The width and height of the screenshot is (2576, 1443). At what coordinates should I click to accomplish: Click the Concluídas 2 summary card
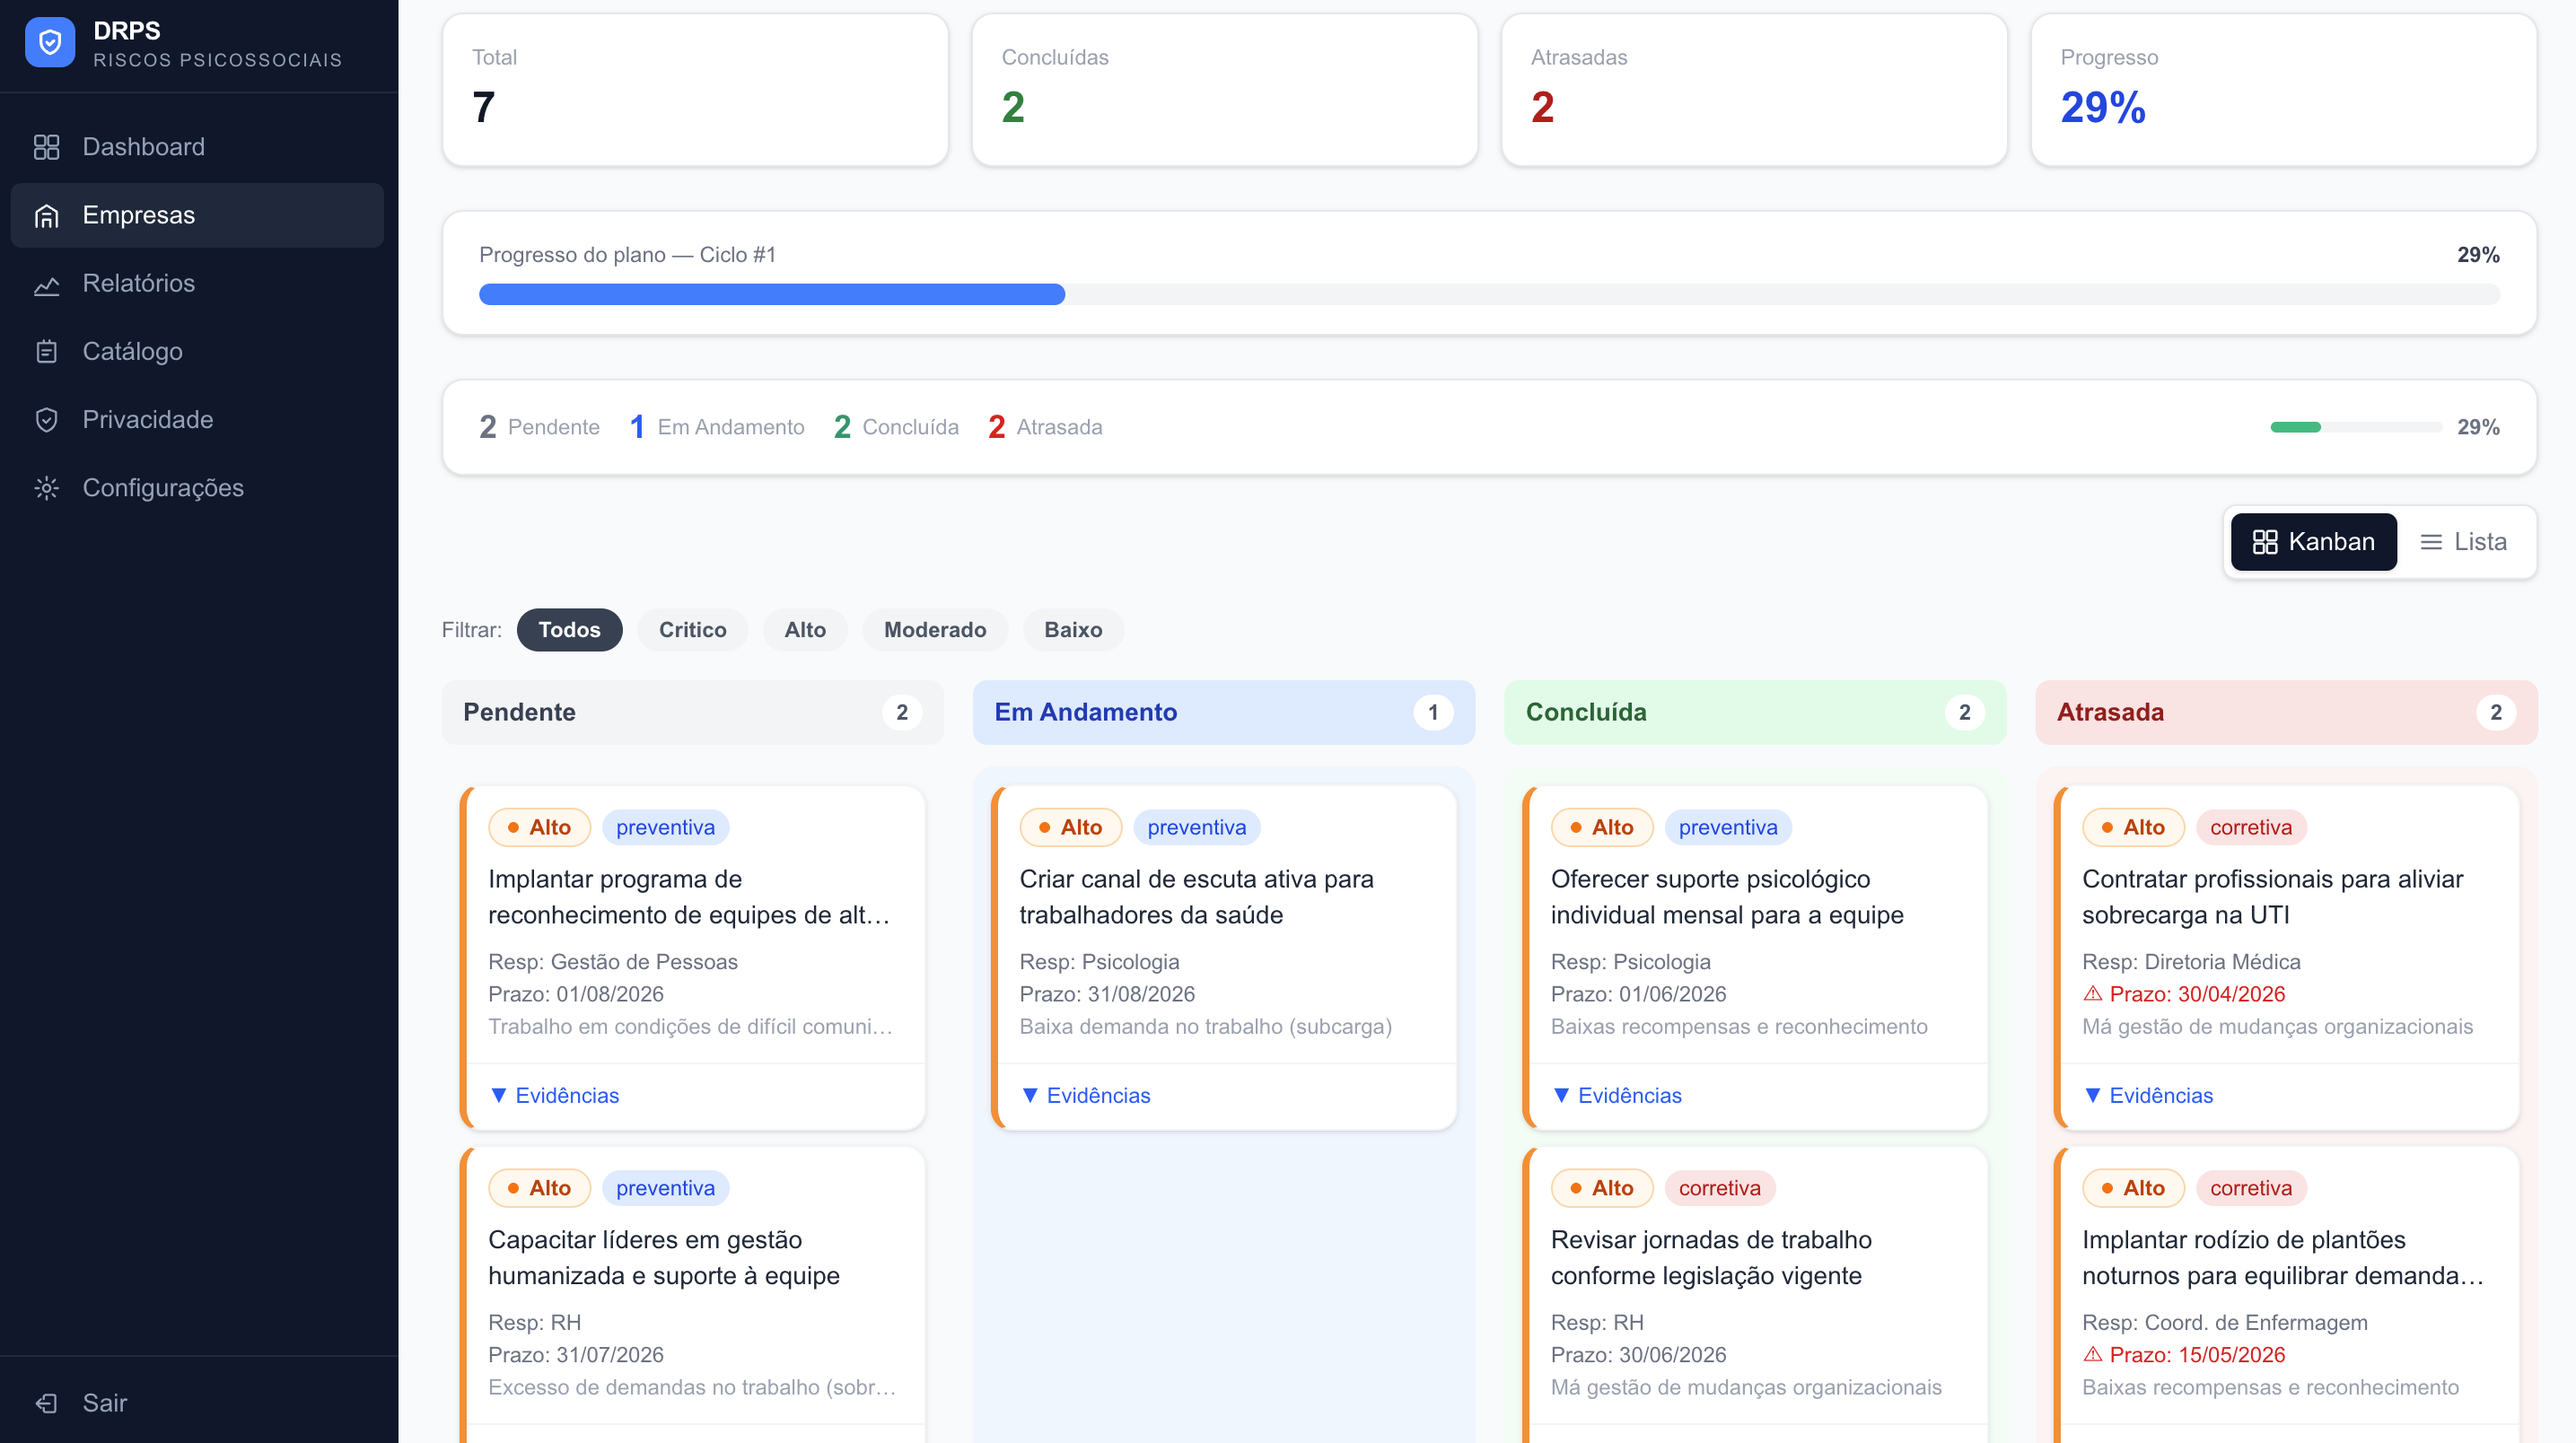[x=1224, y=90]
